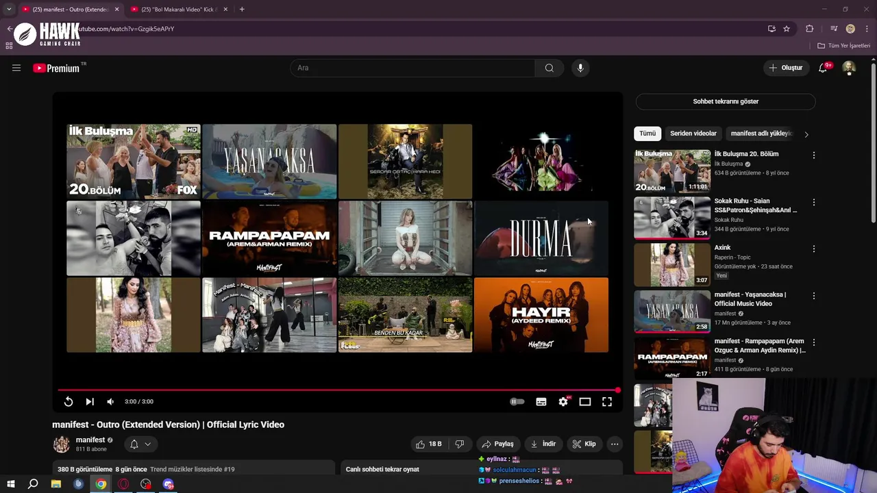This screenshot has width=877, height=493.
Task: Open options for the Axink video
Action: click(x=813, y=249)
